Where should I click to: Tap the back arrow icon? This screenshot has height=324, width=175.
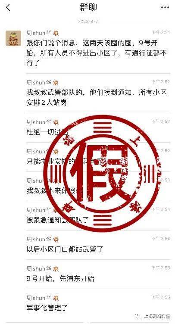(x=8, y=8)
